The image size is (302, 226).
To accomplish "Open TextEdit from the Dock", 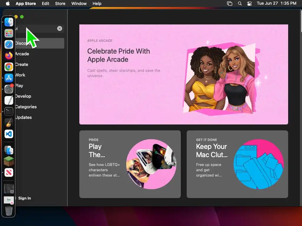I will 9,100.
